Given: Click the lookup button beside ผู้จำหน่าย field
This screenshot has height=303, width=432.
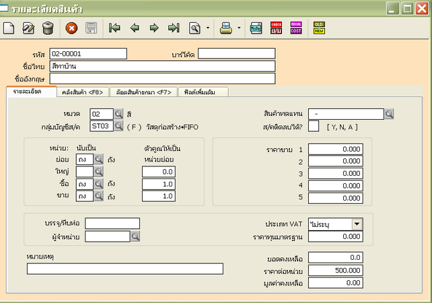Looking at the screenshot, I should click(135, 236).
